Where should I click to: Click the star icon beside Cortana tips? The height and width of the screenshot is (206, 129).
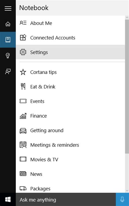[x=23, y=72]
